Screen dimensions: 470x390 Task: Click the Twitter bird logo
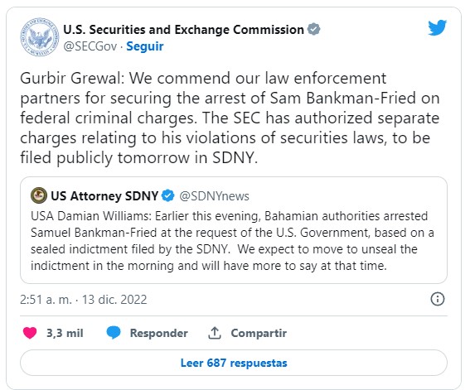[438, 27]
